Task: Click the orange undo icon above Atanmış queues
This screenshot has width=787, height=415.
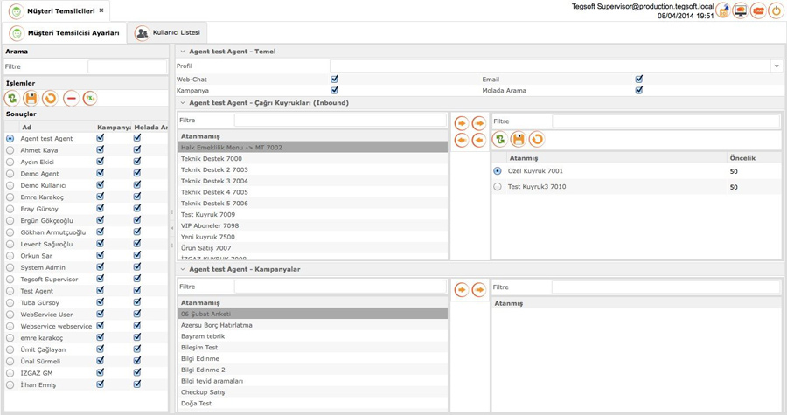Action: pyautogui.click(x=537, y=139)
